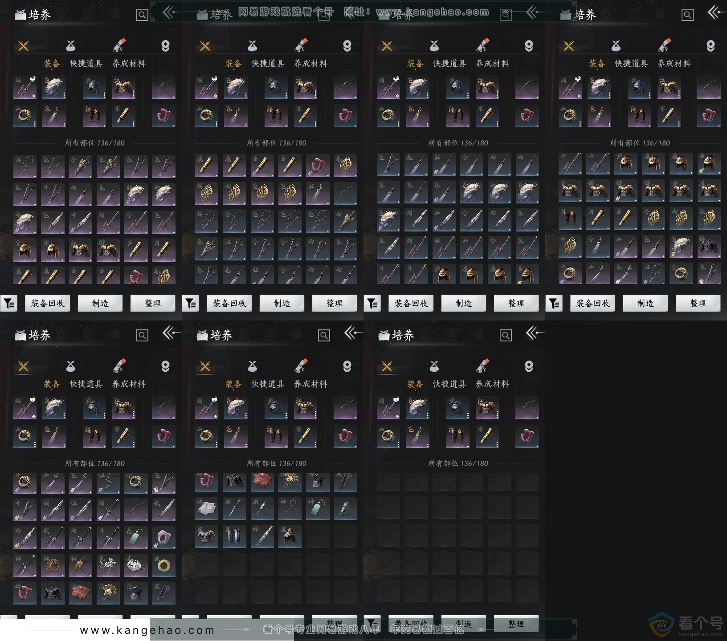Switch to 养成材料 tab in third top panel
This screenshot has width=727, height=641.
493,64
